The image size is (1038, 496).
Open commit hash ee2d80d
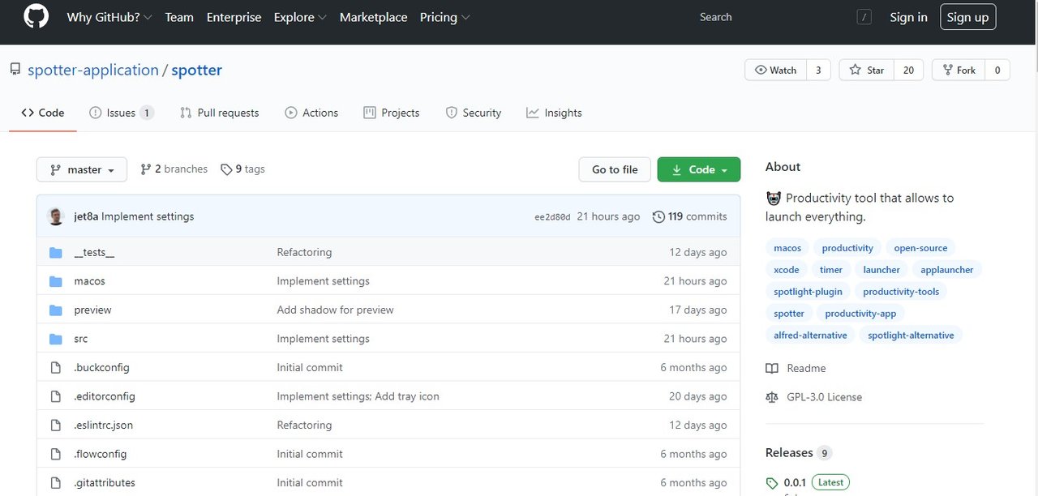point(552,217)
